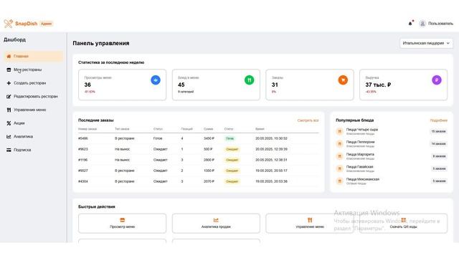The height and width of the screenshot is (258, 459).
Task: Click the 8 заказов badge
Action: 439,156
